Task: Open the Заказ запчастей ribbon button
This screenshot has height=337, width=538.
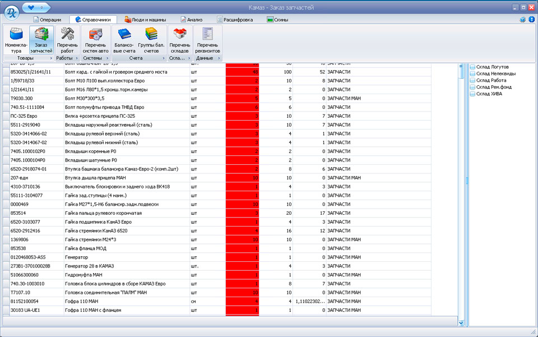Action: (41, 40)
